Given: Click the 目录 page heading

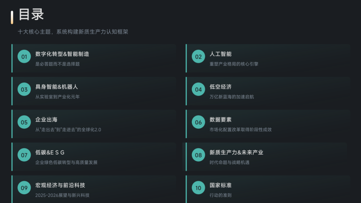Looking at the screenshot, I should [x=31, y=15].
